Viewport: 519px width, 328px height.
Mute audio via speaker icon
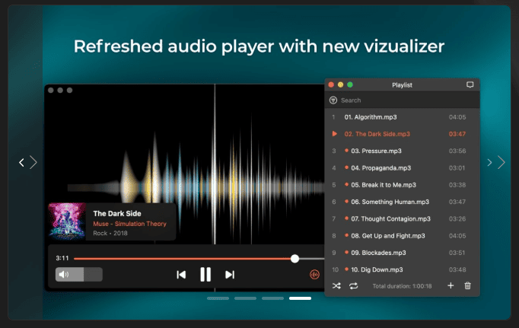[x=64, y=275]
